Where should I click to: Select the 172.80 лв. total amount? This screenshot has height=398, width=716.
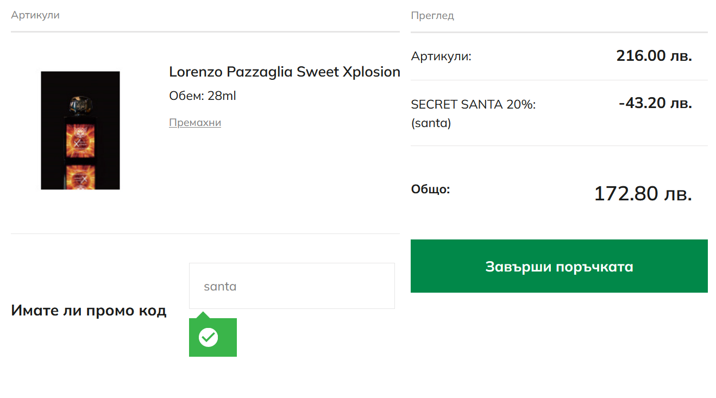click(x=643, y=194)
